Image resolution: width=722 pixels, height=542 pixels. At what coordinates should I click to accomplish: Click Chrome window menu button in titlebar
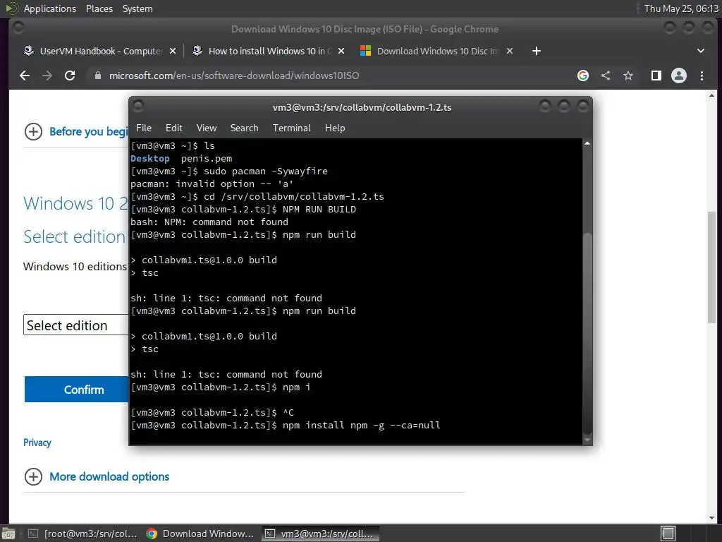pos(18,28)
